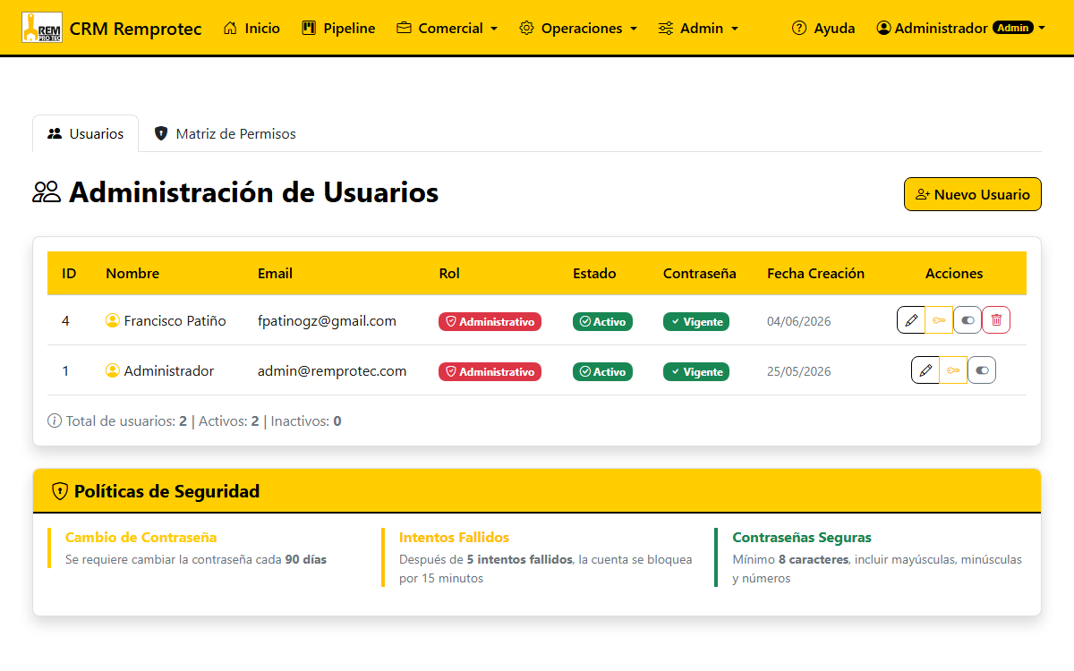The image size is (1074, 671).
Task: Open Ayuda help link
Action: tap(823, 29)
